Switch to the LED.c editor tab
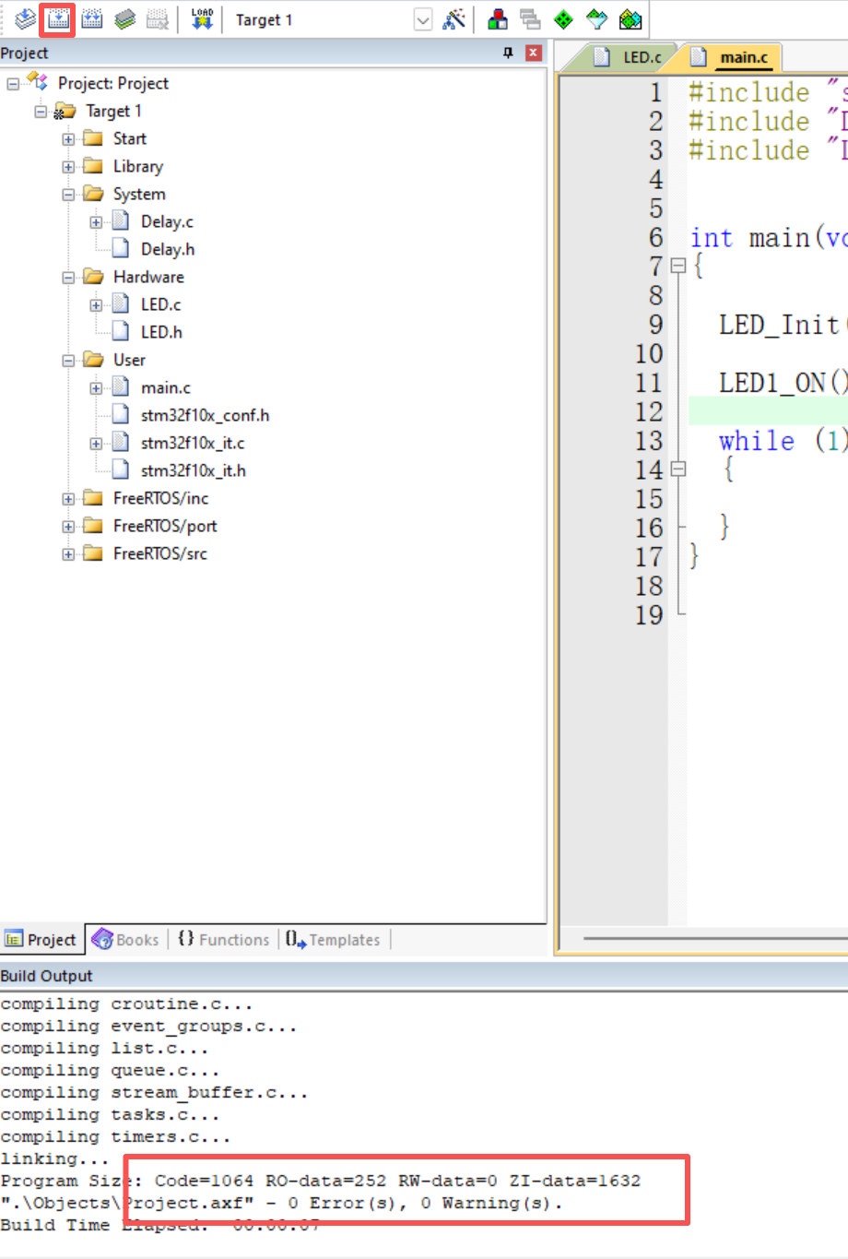 [x=631, y=57]
